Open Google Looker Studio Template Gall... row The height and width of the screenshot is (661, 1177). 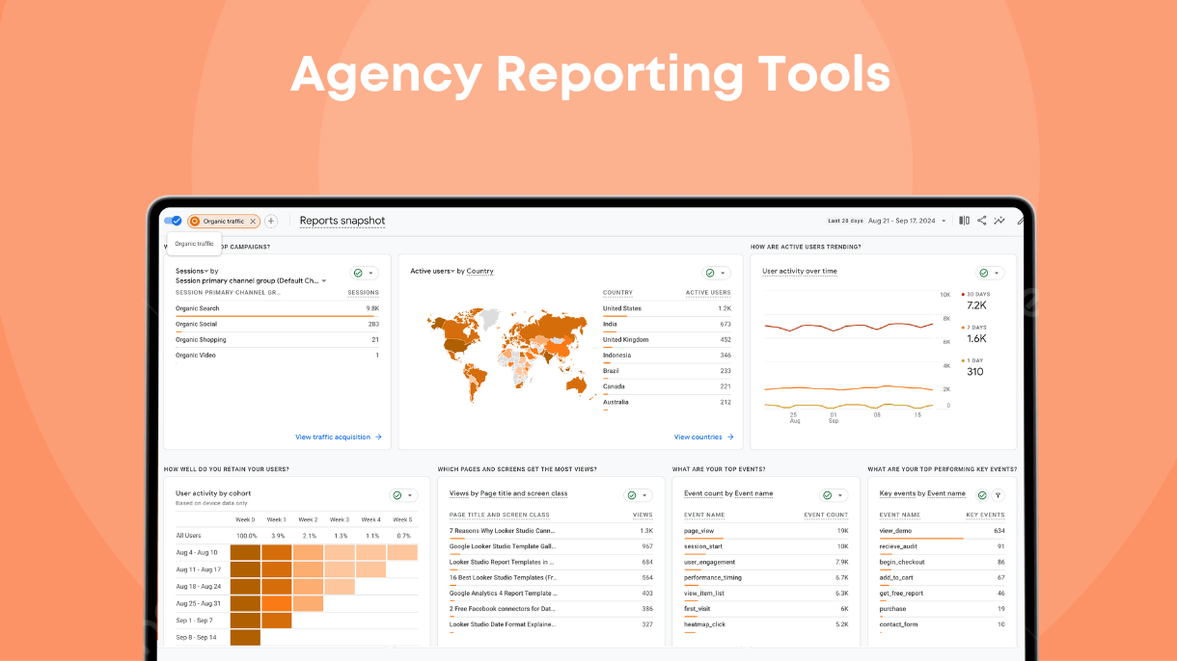pos(552,547)
